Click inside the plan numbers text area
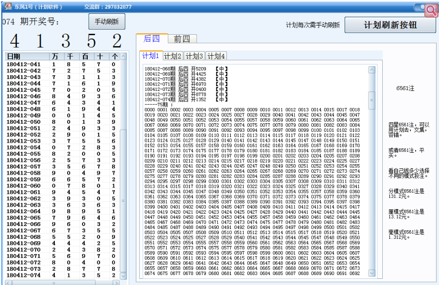The height and width of the screenshot is (285, 439). tap(253, 190)
